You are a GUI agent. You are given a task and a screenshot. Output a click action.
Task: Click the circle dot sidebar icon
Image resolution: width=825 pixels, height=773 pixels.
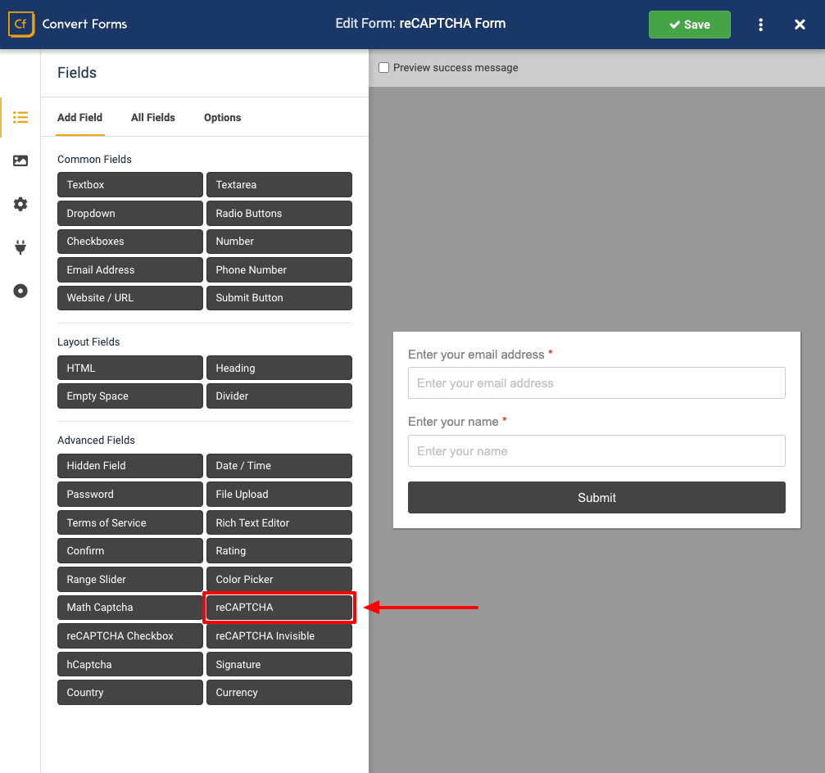pyautogui.click(x=20, y=291)
